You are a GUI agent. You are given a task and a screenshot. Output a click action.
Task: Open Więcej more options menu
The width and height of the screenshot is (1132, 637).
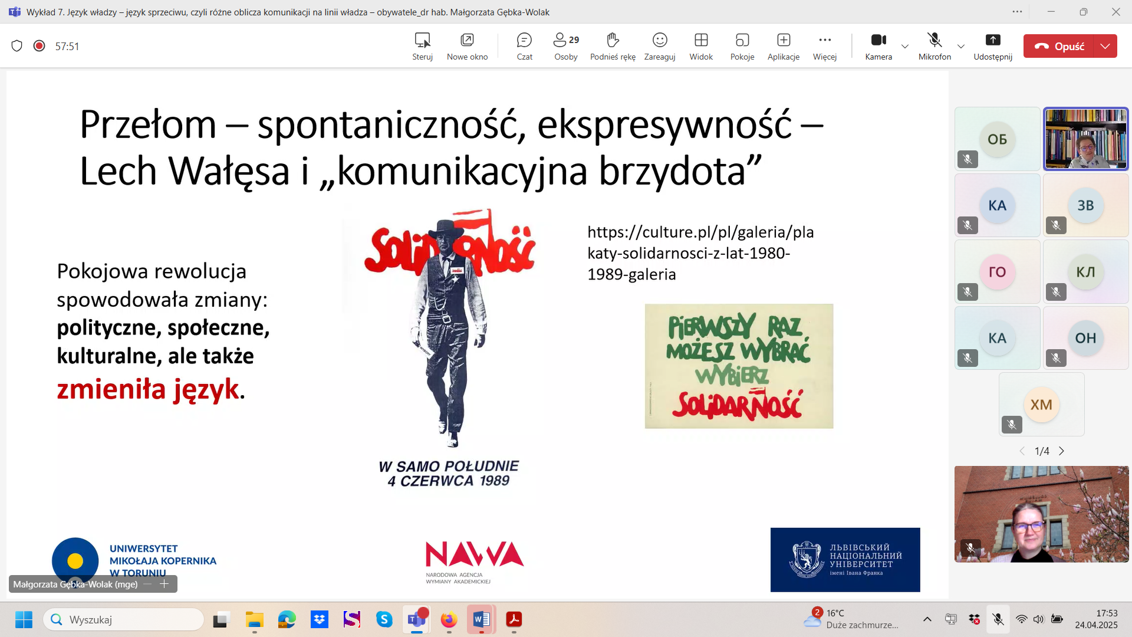pyautogui.click(x=824, y=46)
